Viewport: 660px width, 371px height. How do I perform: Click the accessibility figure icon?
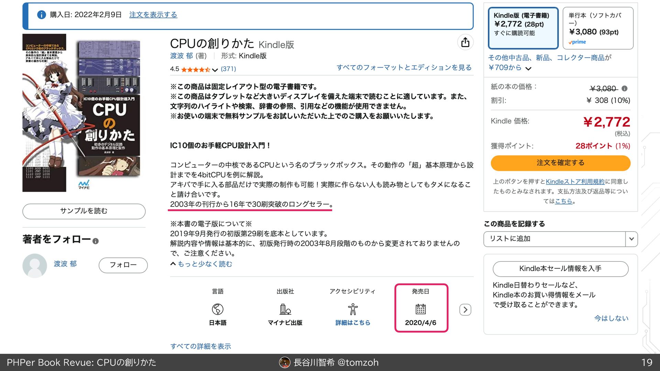[x=353, y=309]
